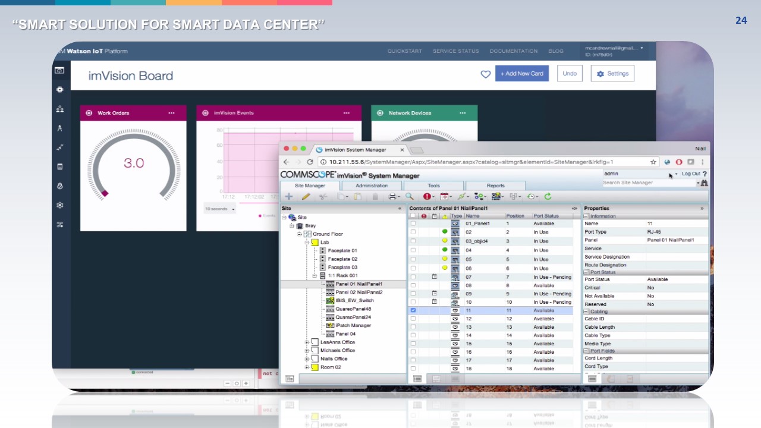Screen dimensions: 761x428
Task: Click the Log Out link
Action: pos(691,174)
